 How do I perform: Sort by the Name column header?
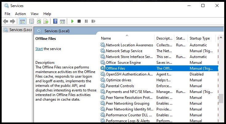[127, 38]
